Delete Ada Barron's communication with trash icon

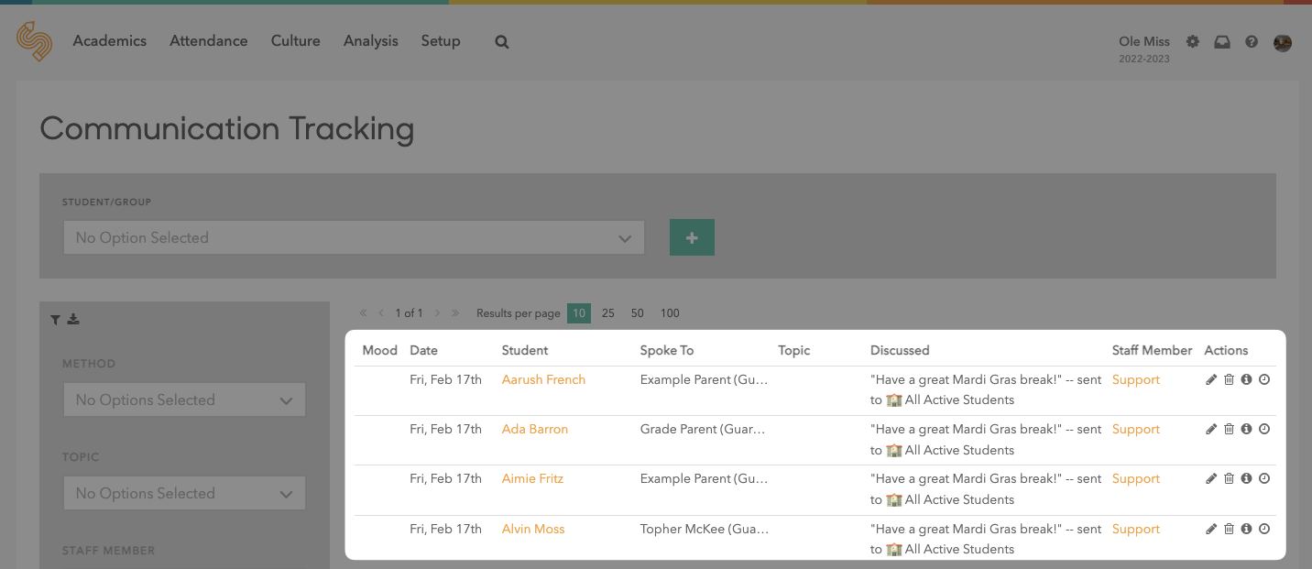[x=1229, y=429]
